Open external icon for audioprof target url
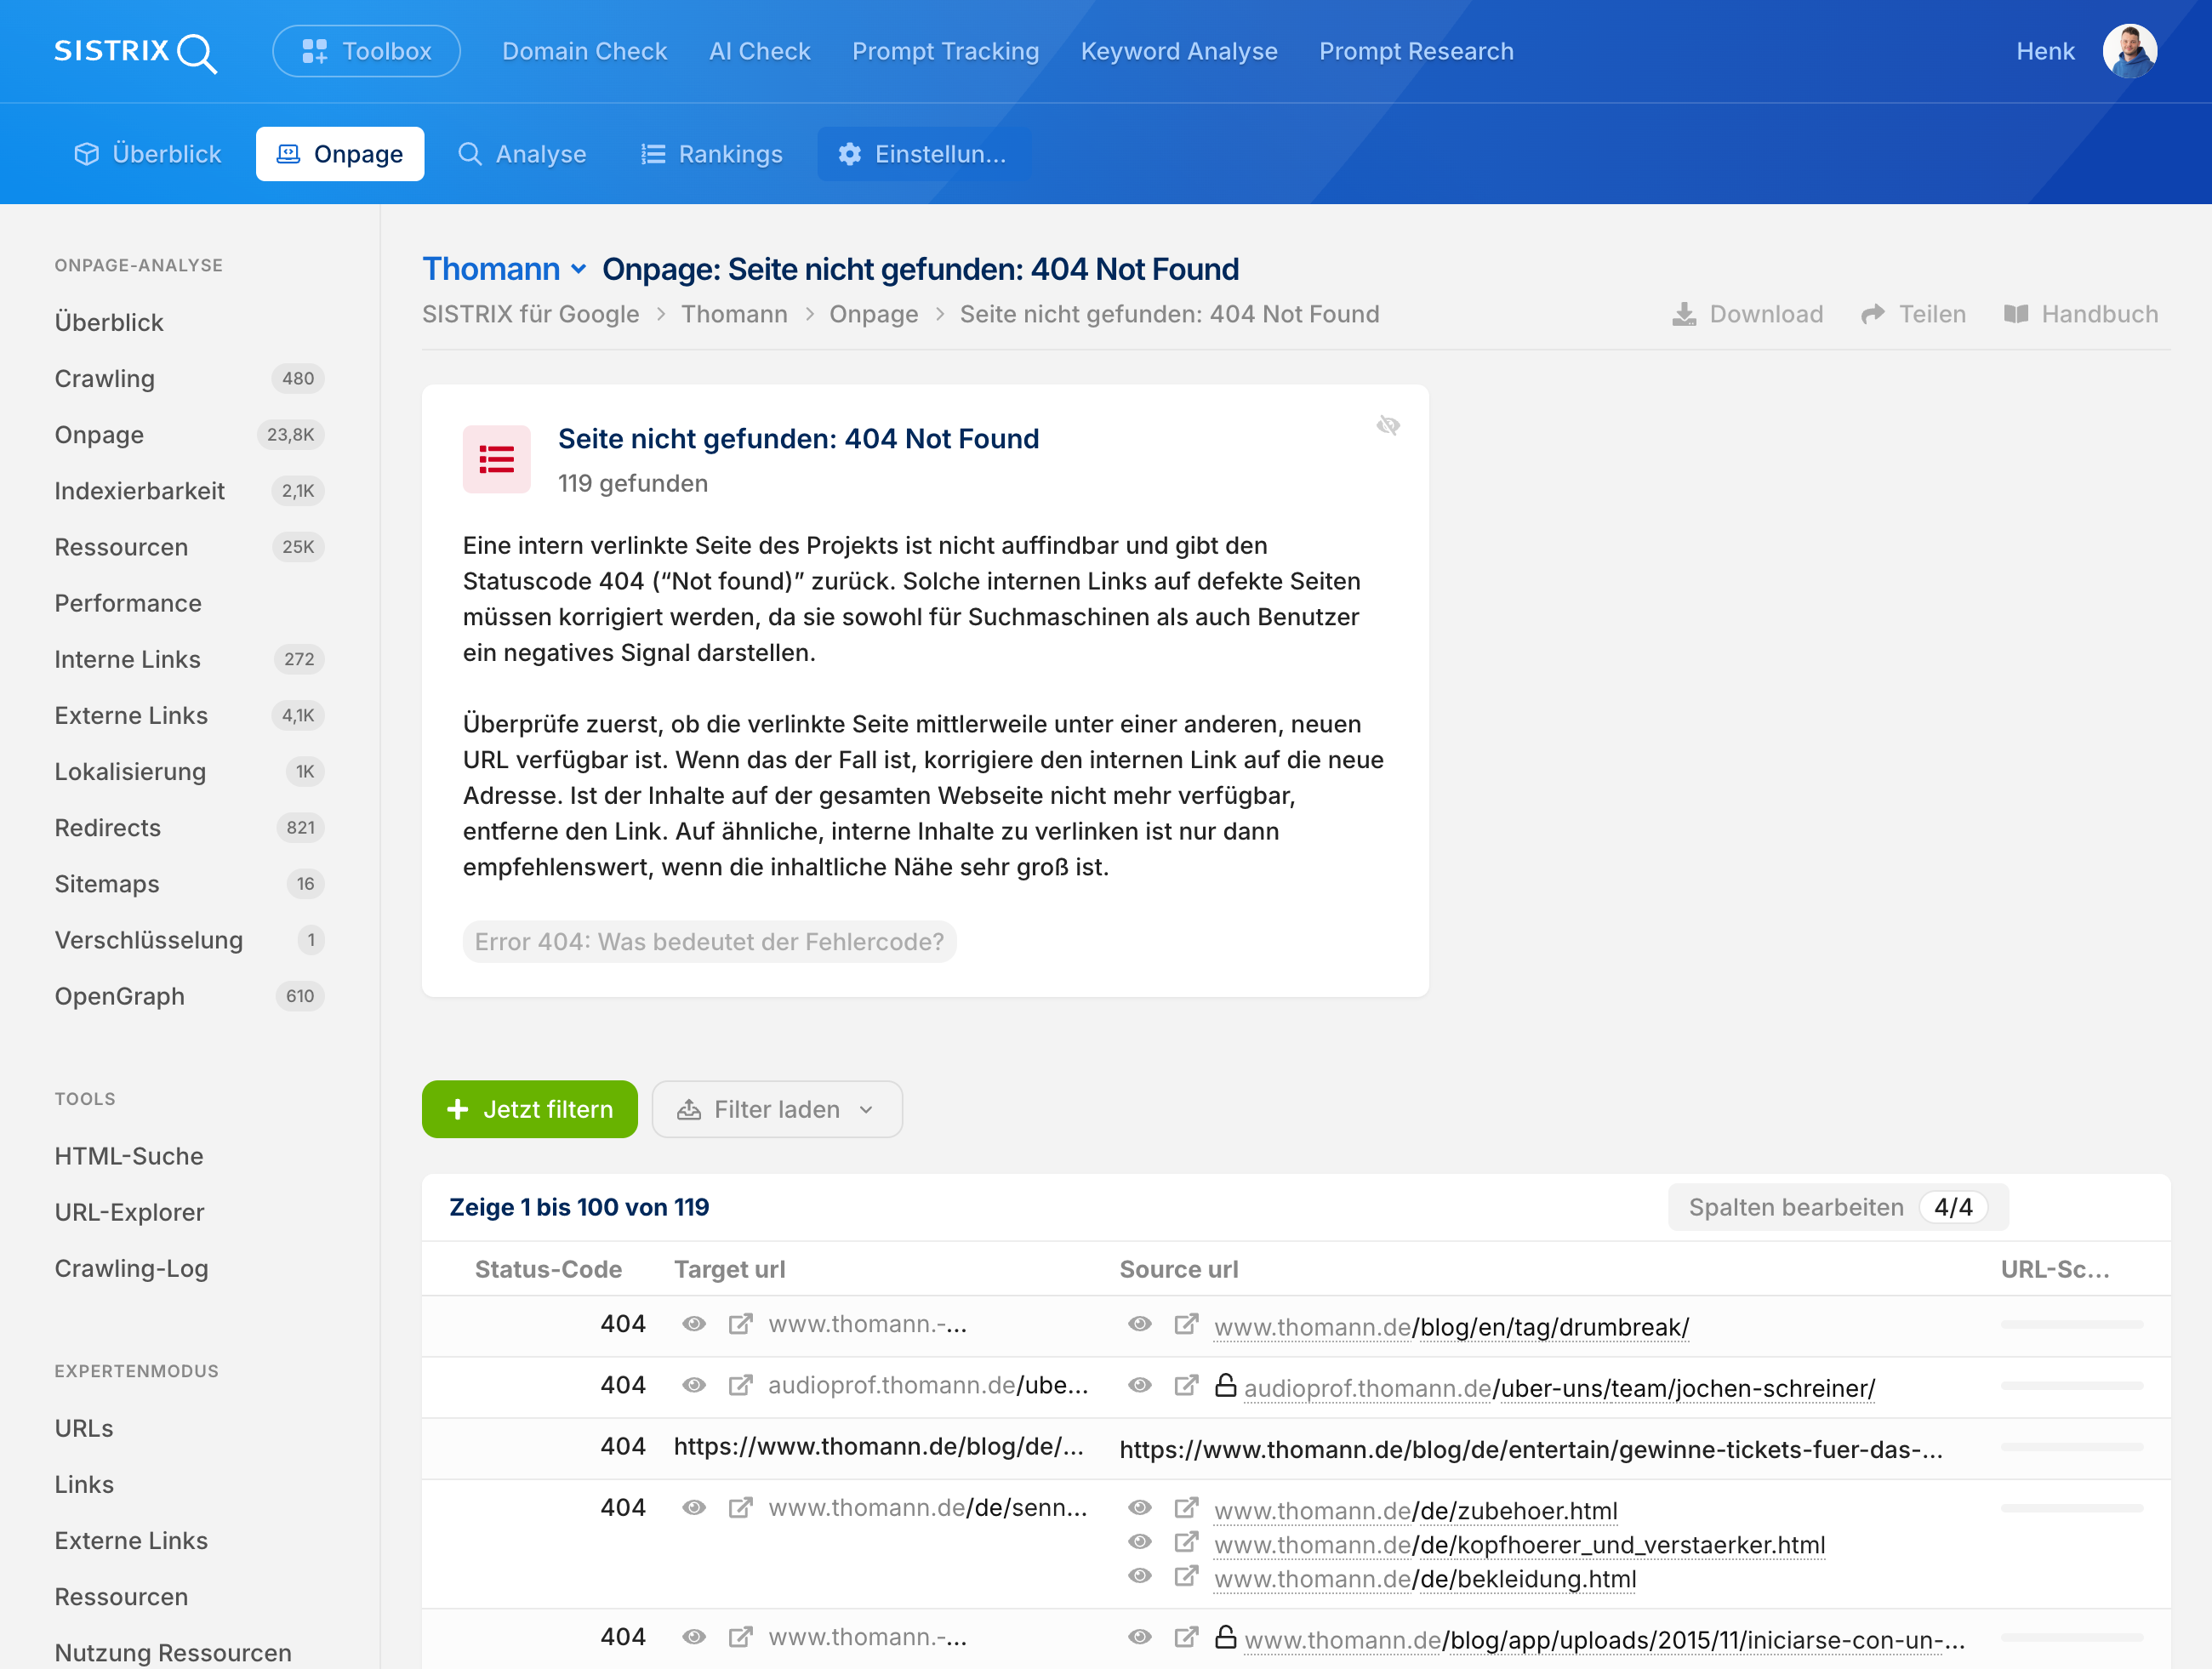Image resolution: width=2212 pixels, height=1669 pixels. pyautogui.click(x=740, y=1385)
